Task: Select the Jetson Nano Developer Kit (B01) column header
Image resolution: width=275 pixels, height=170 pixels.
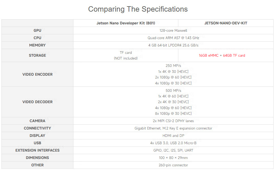Action: [x=126, y=23]
